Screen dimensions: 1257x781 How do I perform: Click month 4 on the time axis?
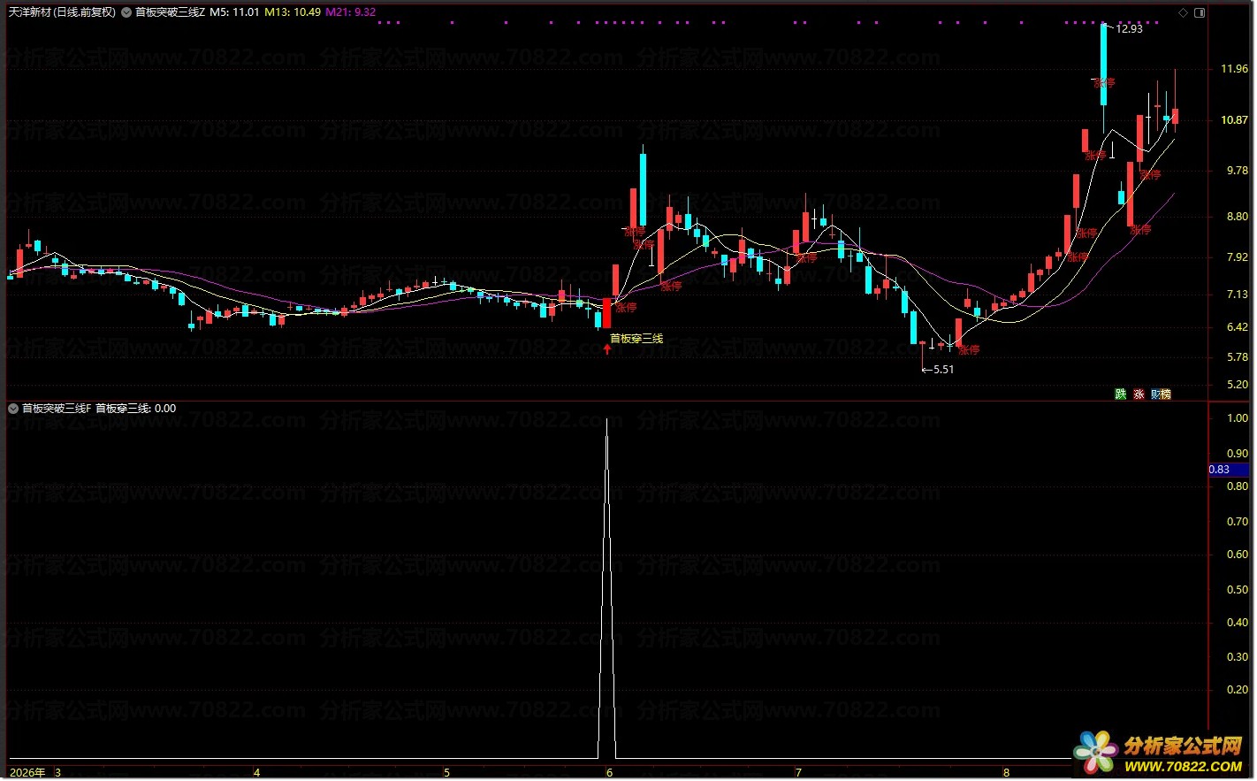257,772
